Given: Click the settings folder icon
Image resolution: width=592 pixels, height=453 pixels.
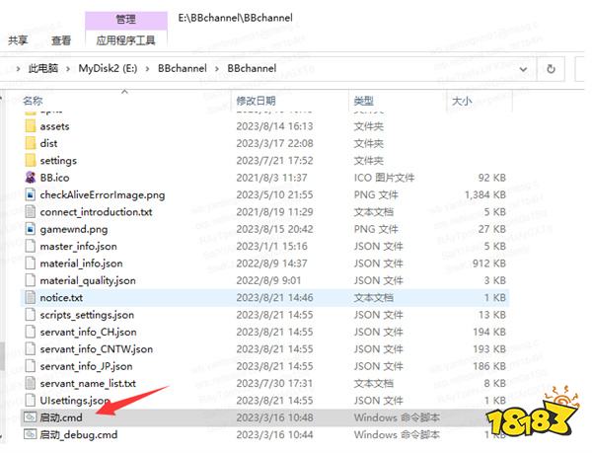Looking at the screenshot, I should (x=30, y=160).
